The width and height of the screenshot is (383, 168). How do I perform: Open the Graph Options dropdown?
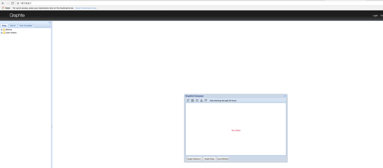pyautogui.click(x=194, y=159)
